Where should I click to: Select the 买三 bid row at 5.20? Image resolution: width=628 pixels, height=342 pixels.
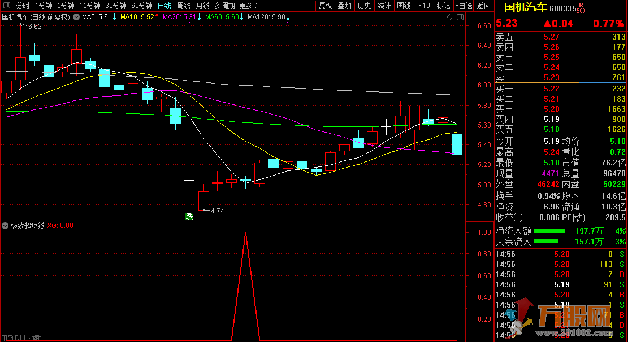(561, 109)
